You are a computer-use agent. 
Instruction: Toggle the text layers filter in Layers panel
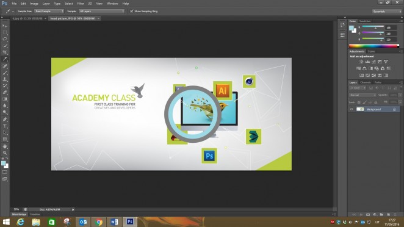tap(383, 88)
